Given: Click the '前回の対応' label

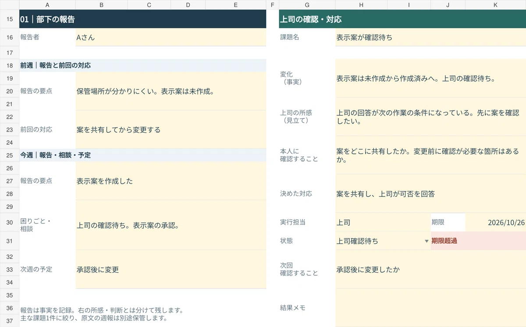Looking at the screenshot, I should coord(36,130).
